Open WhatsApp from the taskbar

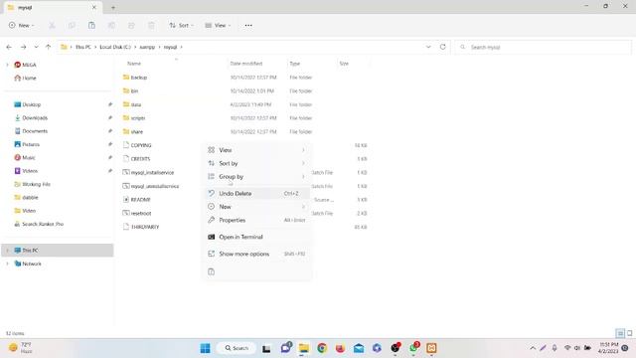(413, 348)
